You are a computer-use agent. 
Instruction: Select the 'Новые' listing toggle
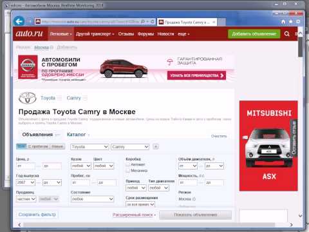(57, 146)
